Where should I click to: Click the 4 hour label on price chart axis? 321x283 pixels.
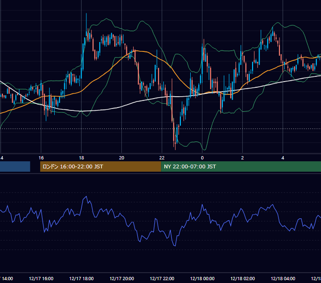(283, 158)
